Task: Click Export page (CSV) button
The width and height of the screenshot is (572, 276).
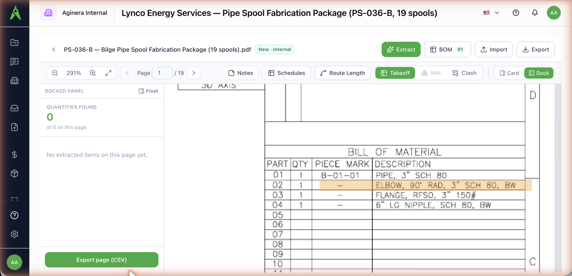Action: [x=102, y=260]
